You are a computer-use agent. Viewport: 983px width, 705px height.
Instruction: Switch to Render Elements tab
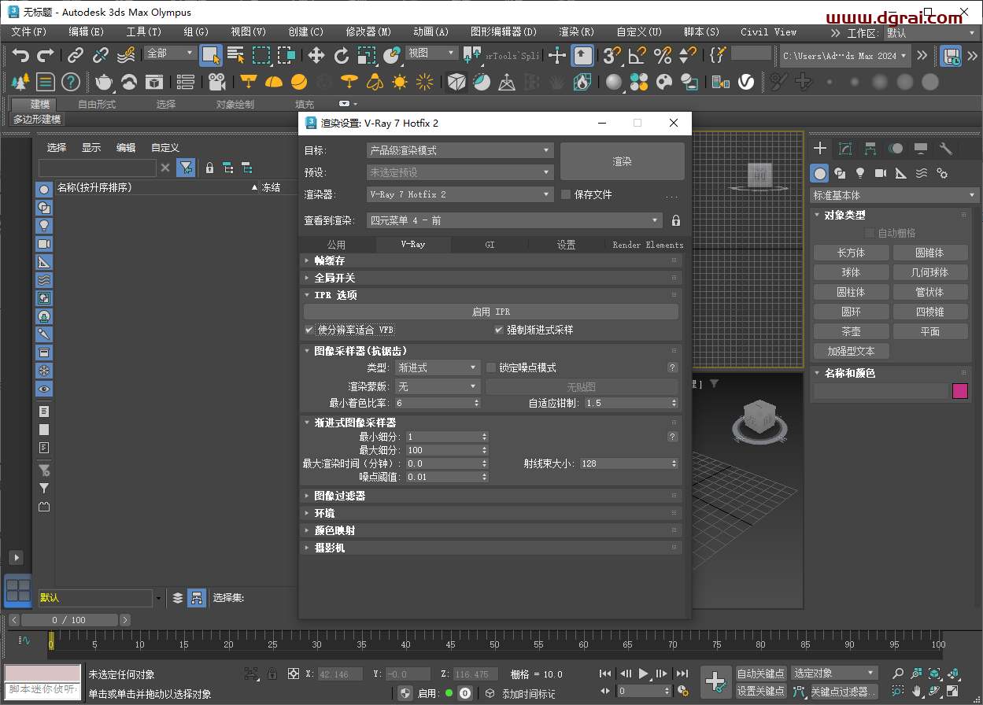click(x=648, y=245)
